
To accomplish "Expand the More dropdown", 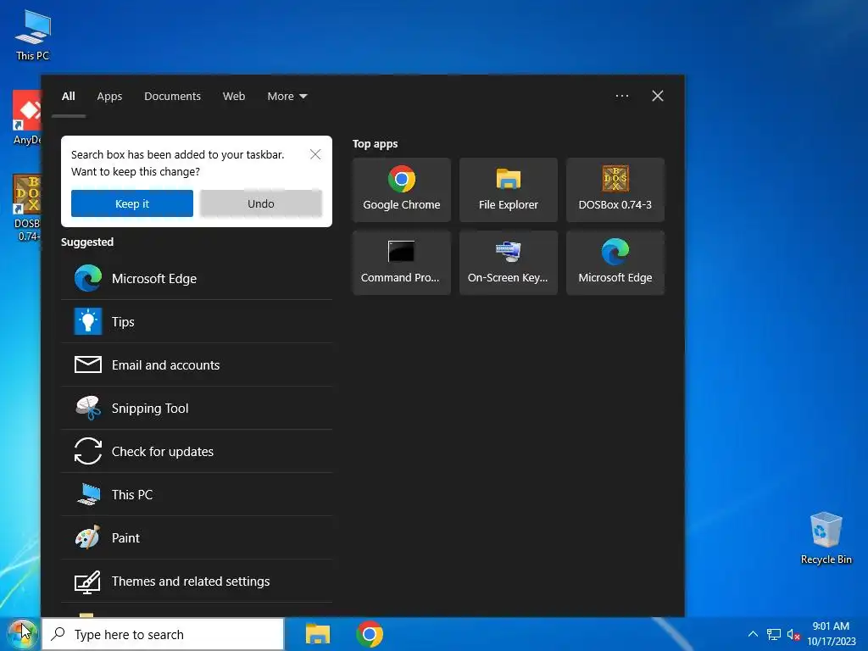I will (x=287, y=97).
